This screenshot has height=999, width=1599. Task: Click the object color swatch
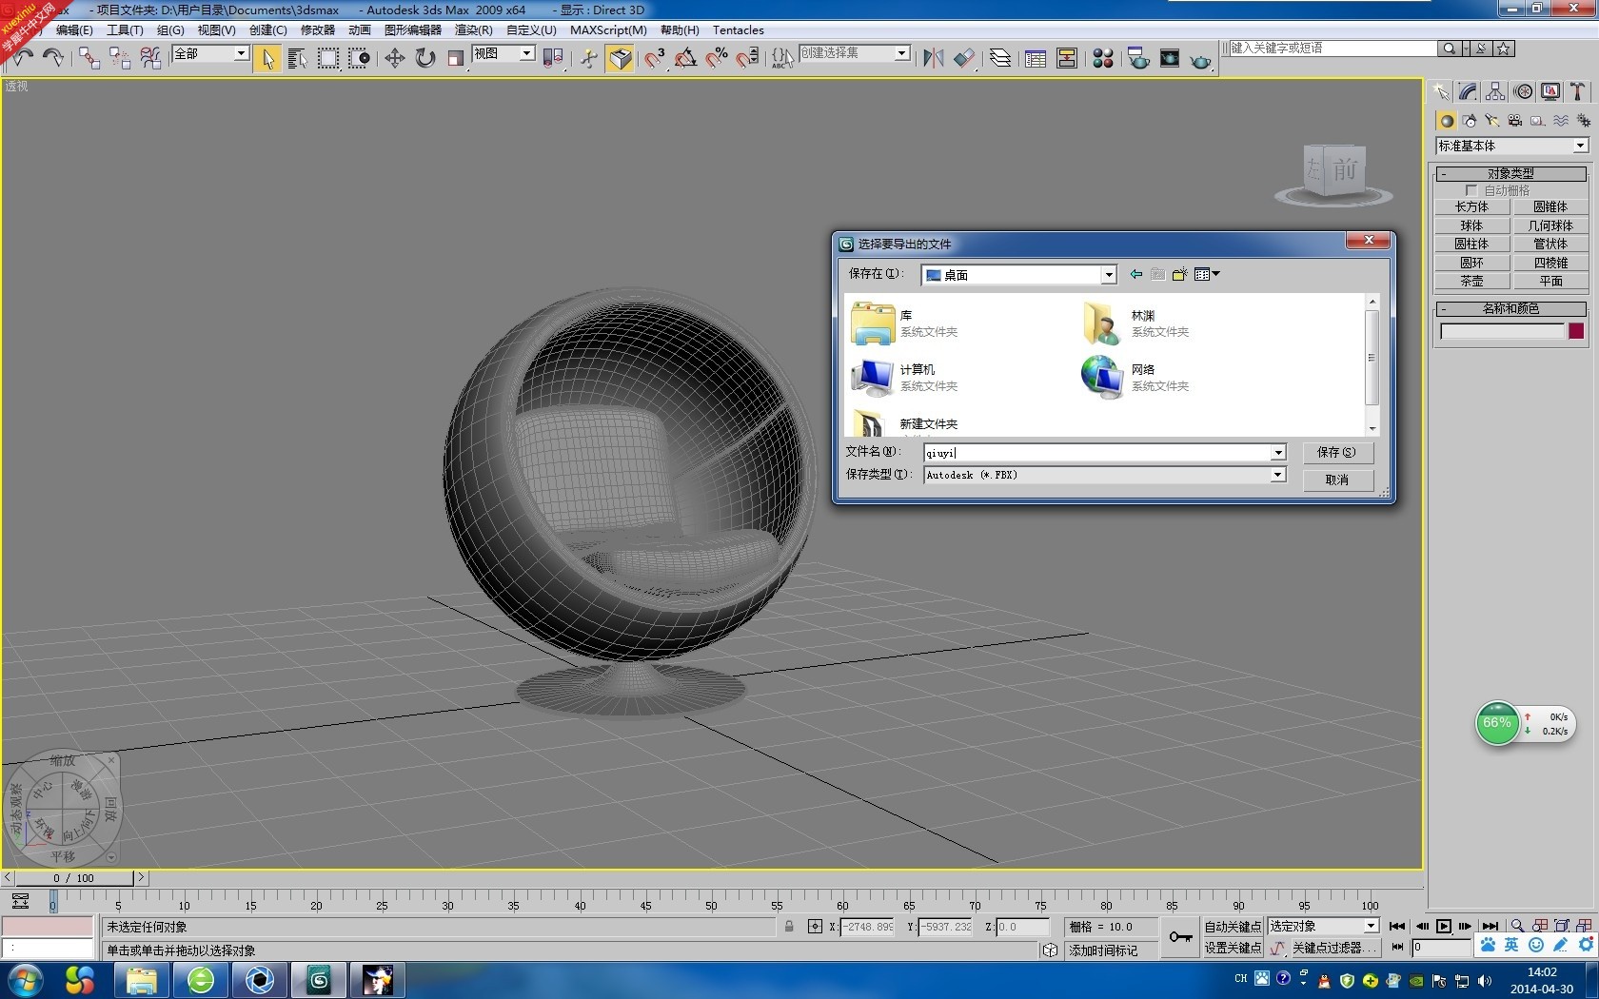pos(1576,331)
